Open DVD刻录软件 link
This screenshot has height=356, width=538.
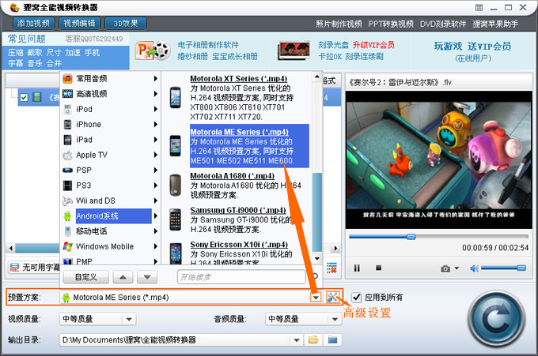(x=443, y=24)
